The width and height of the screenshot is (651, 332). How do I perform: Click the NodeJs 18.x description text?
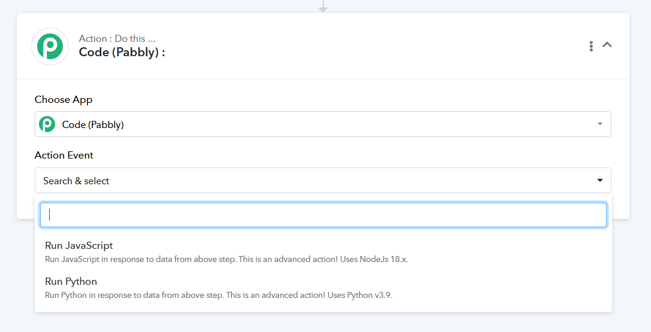tap(226, 260)
